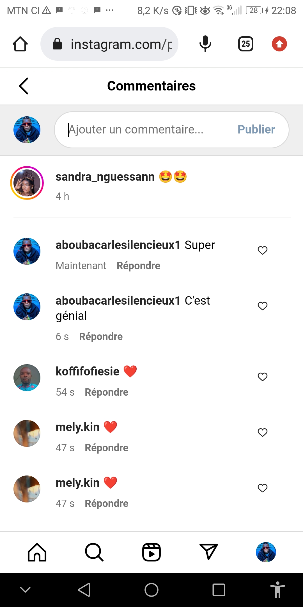Open direct messages paper plane icon
Viewport: 303px width, 607px height.
[x=208, y=552]
